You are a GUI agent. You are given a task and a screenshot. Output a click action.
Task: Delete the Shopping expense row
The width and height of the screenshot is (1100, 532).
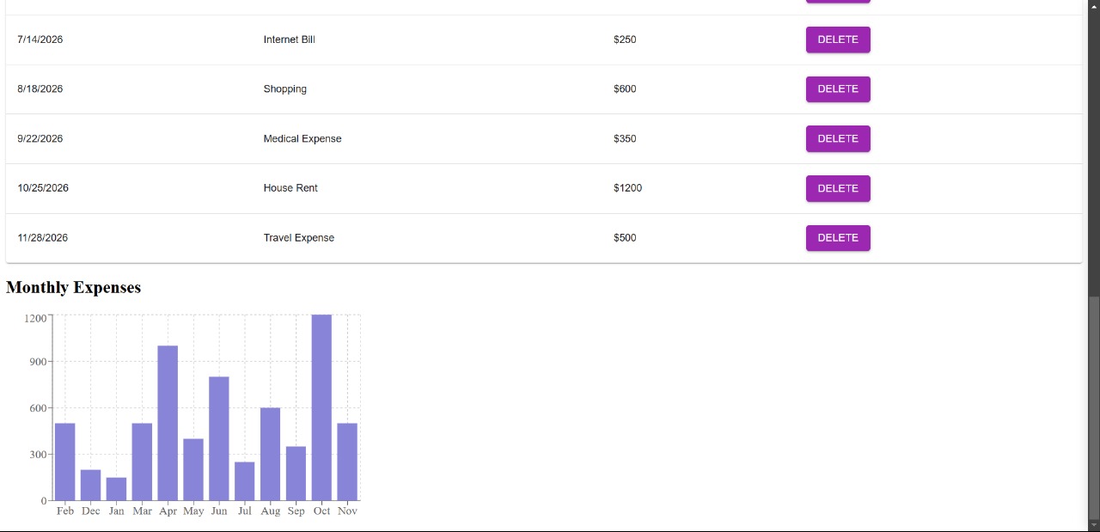(x=838, y=89)
